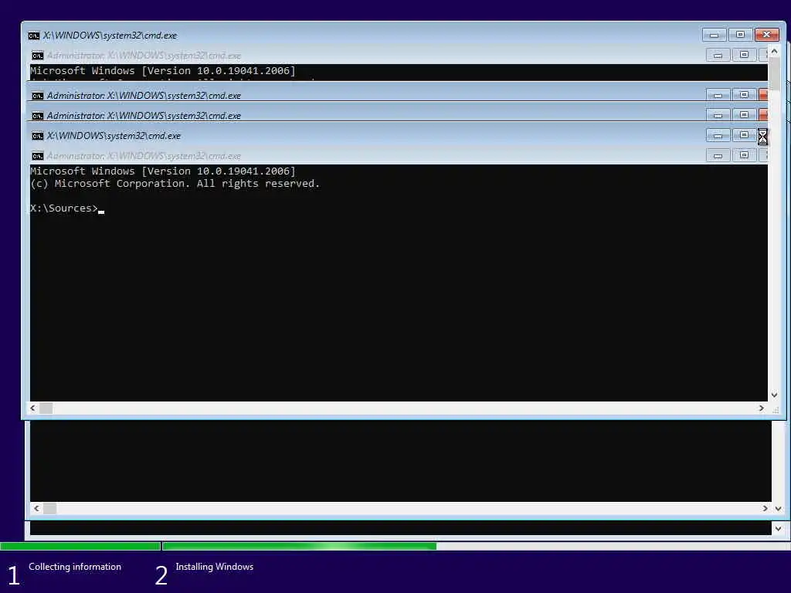The height and width of the screenshot is (593, 791).
Task: Click the right arrow of the front window's horizontal scrollbar
Action: (x=762, y=408)
